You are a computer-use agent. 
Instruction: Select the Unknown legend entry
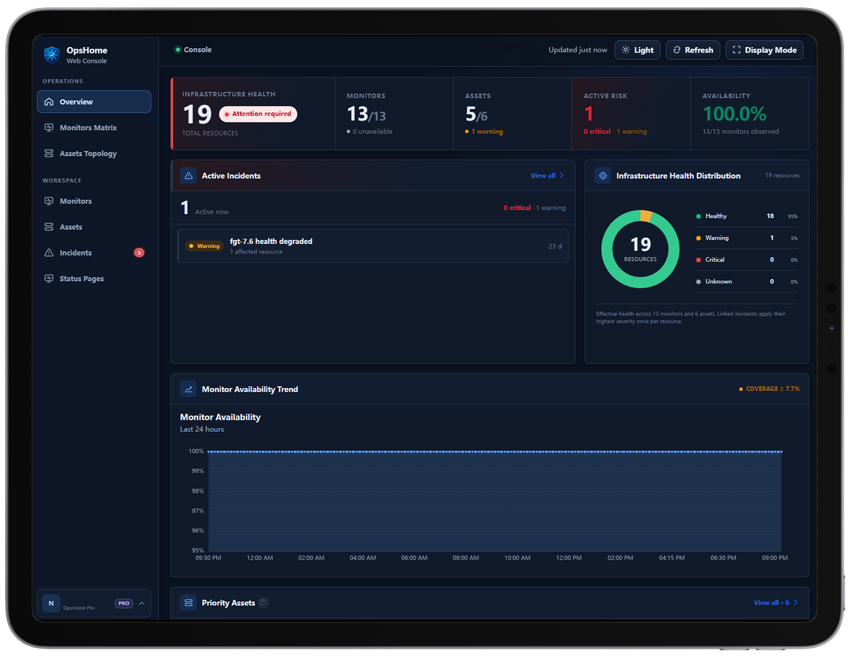point(747,281)
